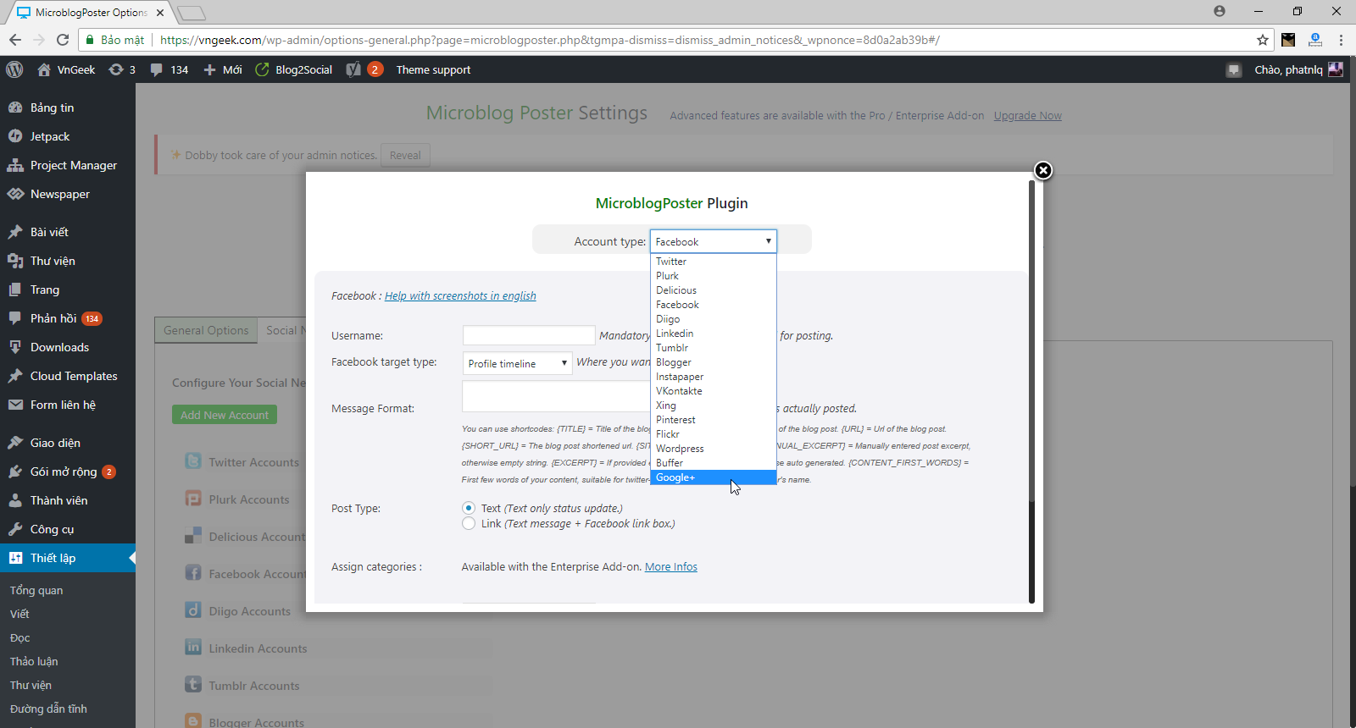Image resolution: width=1356 pixels, height=728 pixels.
Task: Open the Jetpack sidebar menu
Action: (68, 136)
